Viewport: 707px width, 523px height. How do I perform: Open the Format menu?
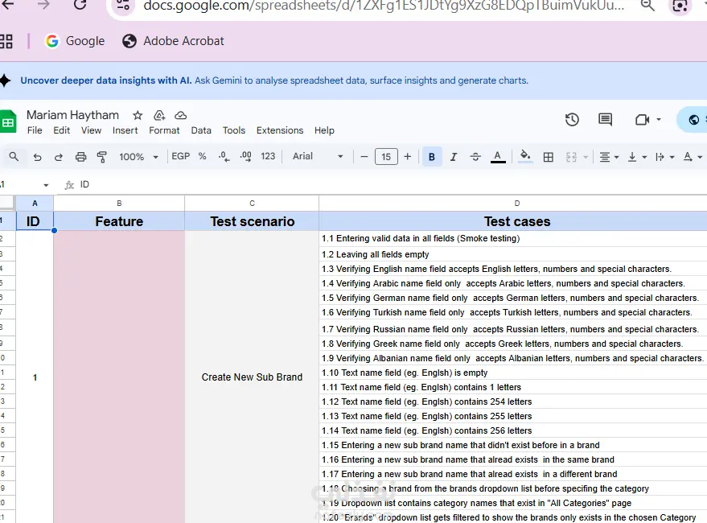[164, 130]
